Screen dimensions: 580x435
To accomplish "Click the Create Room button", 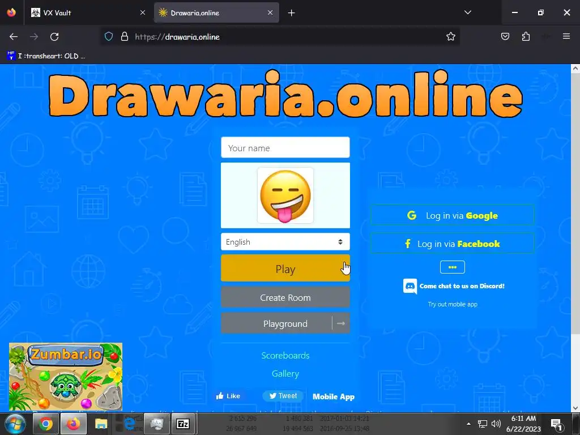I will (285, 297).
